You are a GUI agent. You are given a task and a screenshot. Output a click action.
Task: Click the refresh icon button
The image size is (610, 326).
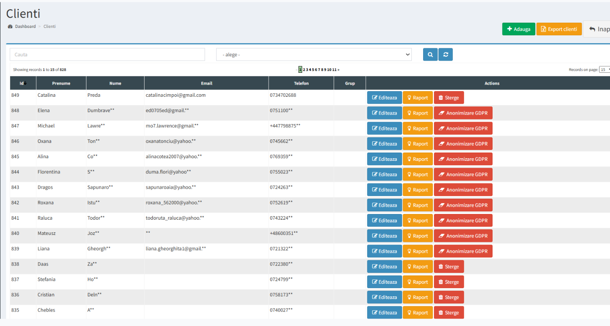[445, 54]
